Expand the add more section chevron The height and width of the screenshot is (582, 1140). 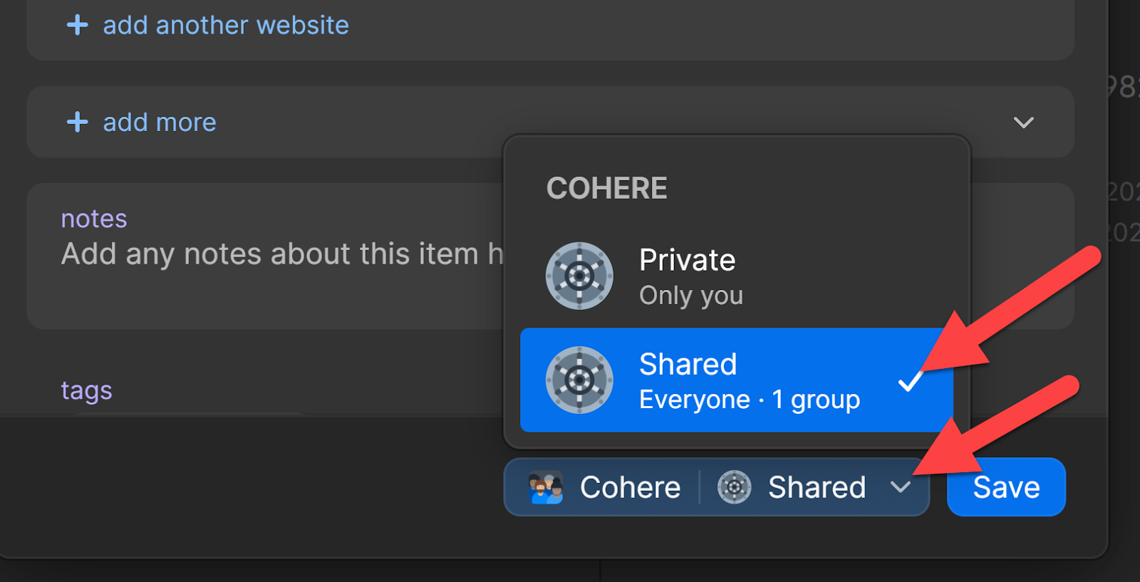pos(1023,123)
